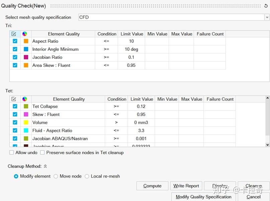Click the Tri table color wheel header icon
270x201 pixels.
pyautogui.click(x=24, y=34)
